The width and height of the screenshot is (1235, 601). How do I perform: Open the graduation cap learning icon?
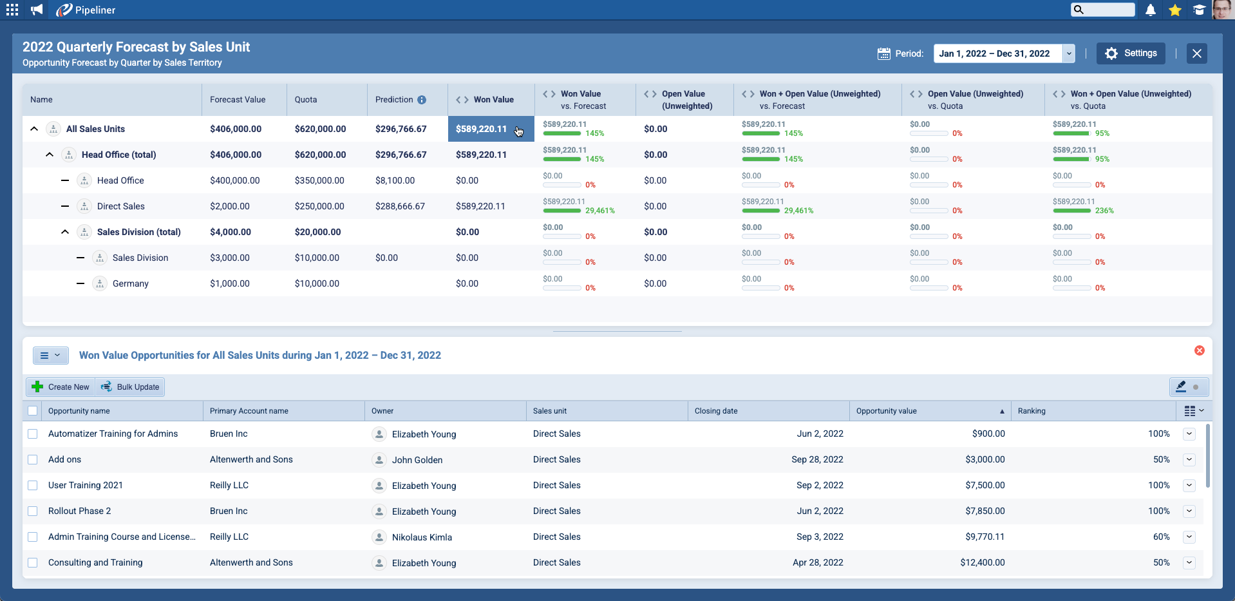[x=1199, y=10]
